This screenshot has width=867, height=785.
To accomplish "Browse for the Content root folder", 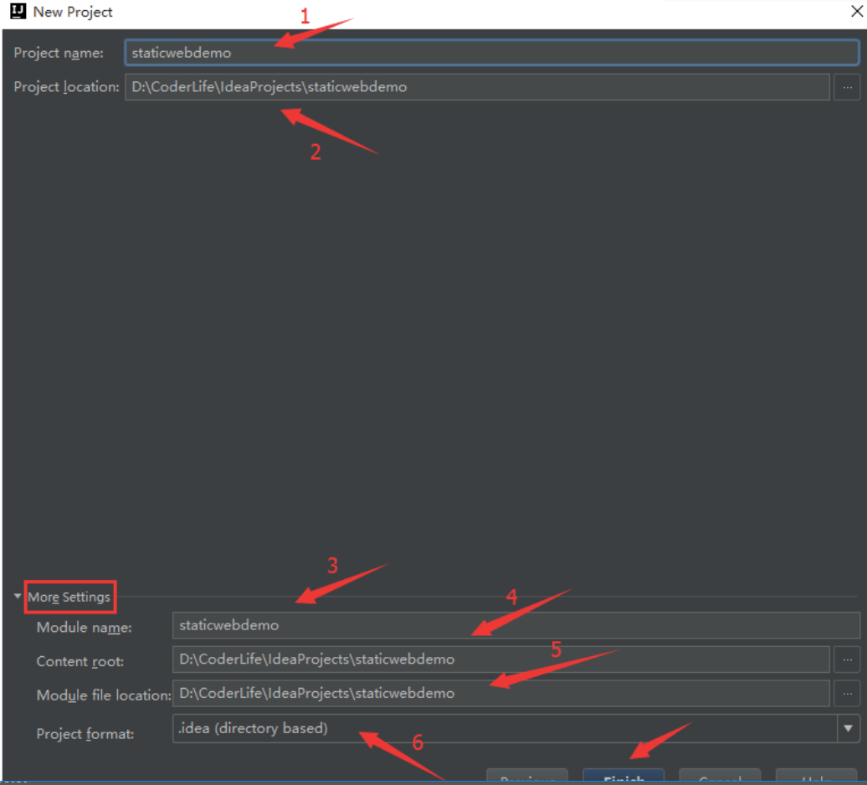I will click(x=847, y=659).
